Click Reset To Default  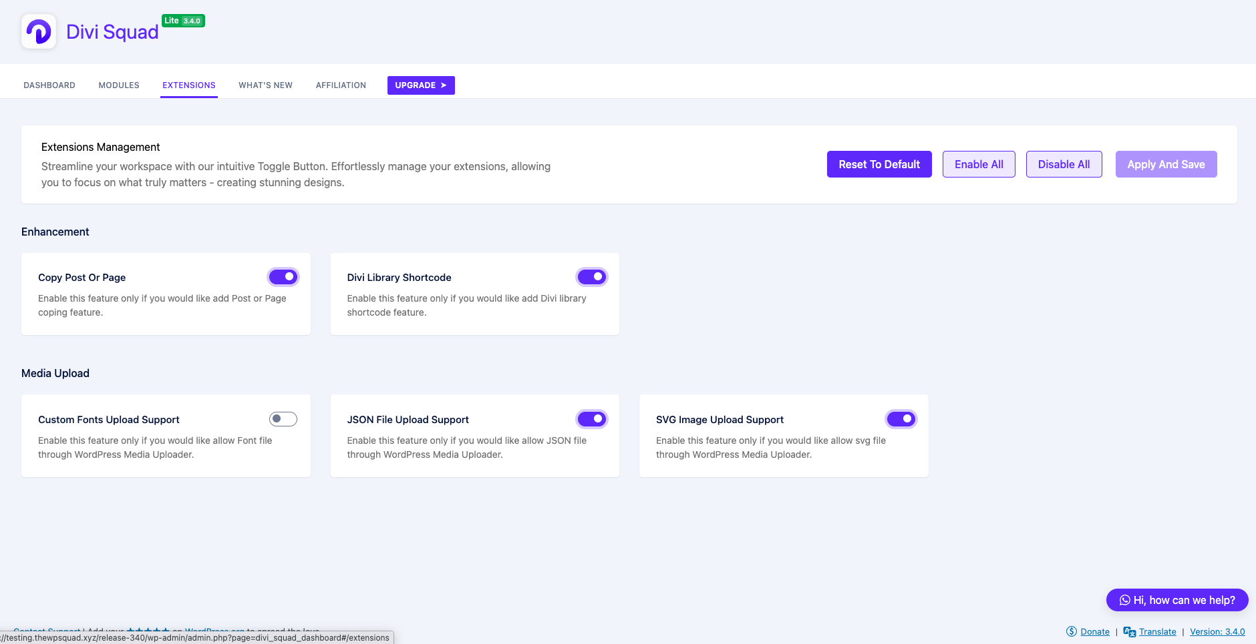point(879,164)
